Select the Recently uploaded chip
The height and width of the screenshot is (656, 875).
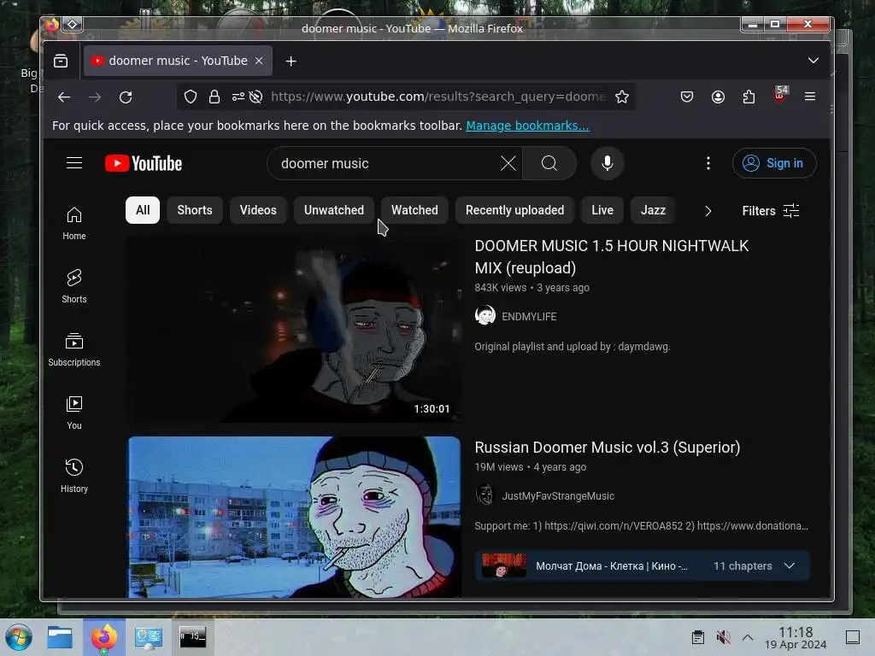[x=514, y=210]
